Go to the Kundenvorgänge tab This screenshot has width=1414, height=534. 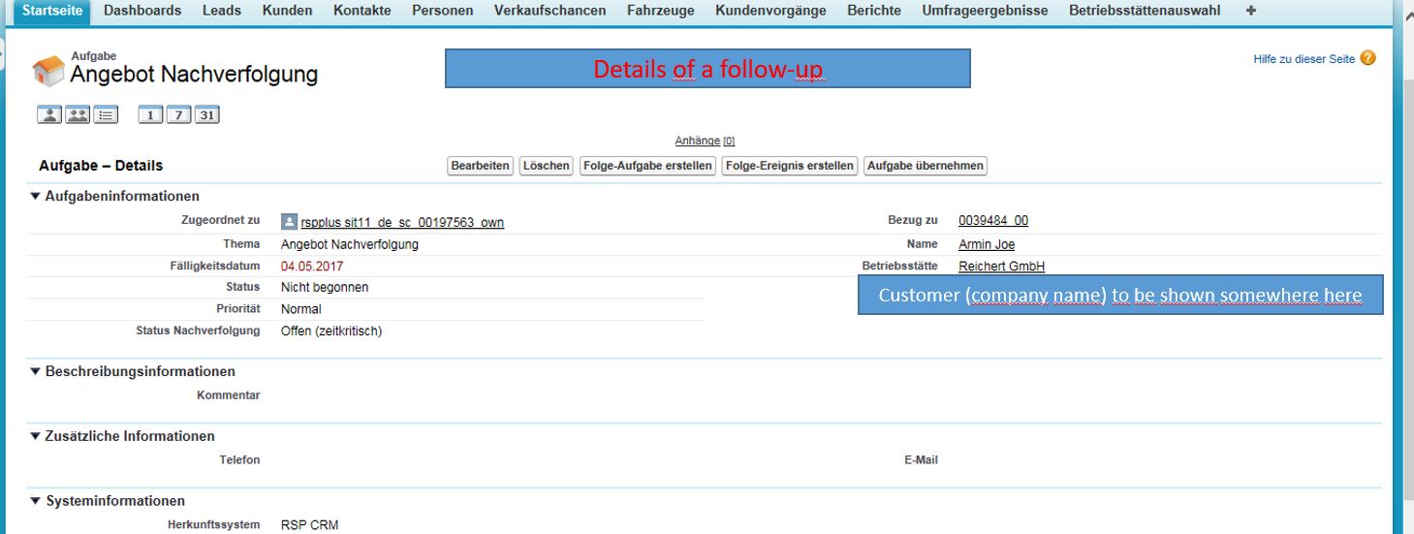click(771, 11)
